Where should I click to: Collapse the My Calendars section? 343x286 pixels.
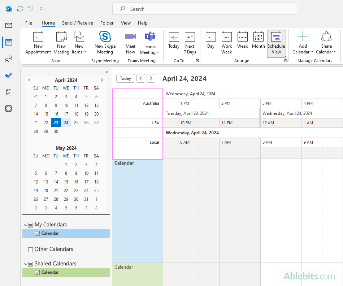(25, 225)
